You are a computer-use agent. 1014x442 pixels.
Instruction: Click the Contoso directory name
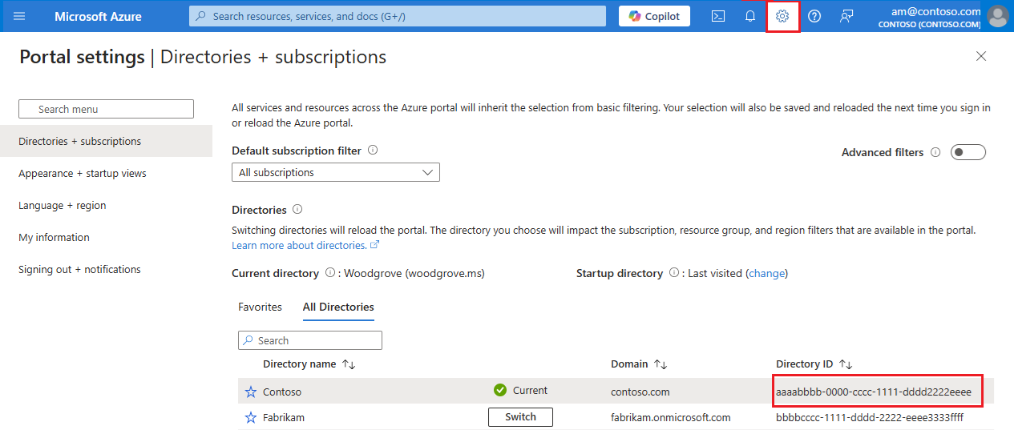click(x=282, y=392)
